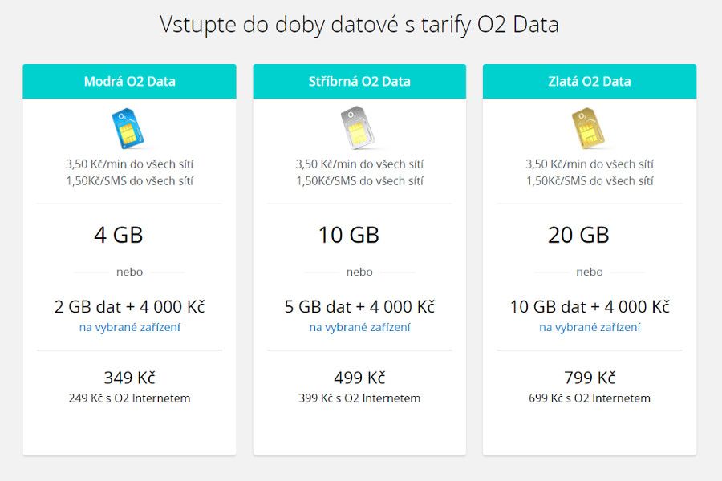Click the silver SIM card icon

click(359, 129)
